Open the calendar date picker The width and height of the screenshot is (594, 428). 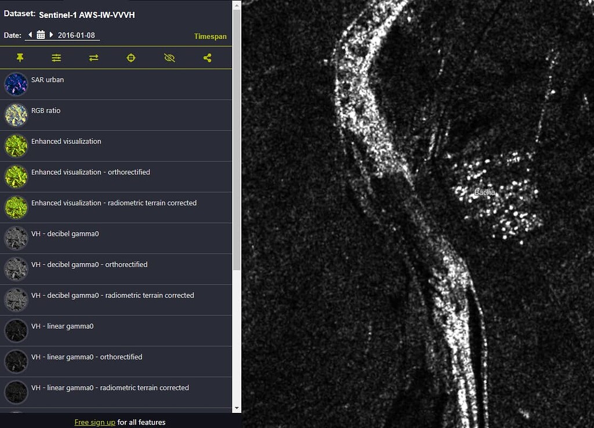[x=39, y=34]
